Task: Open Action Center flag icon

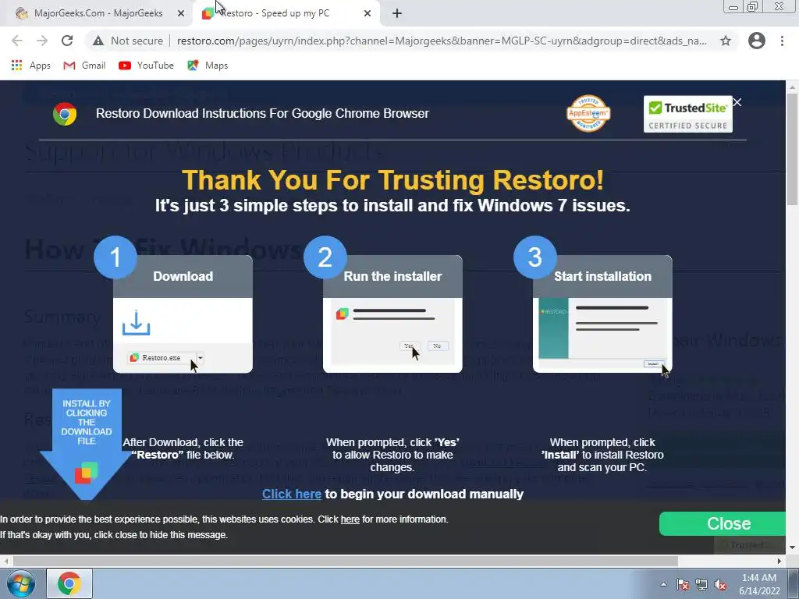Action: click(682, 584)
